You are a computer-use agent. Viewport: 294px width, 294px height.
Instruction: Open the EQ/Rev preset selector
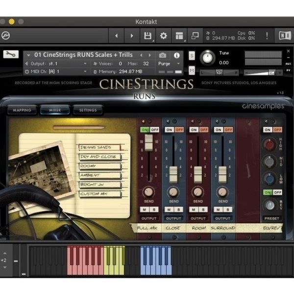pyautogui.click(x=271, y=218)
